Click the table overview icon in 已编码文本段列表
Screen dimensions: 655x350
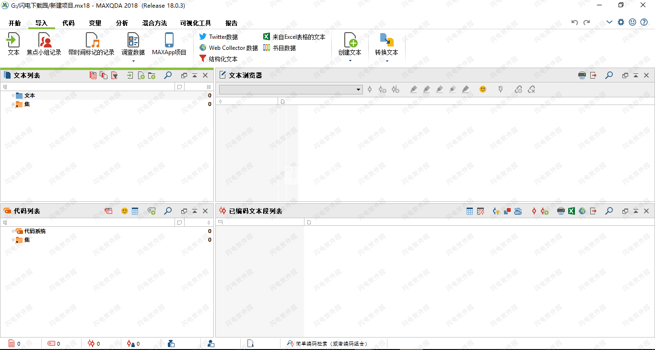(470, 211)
